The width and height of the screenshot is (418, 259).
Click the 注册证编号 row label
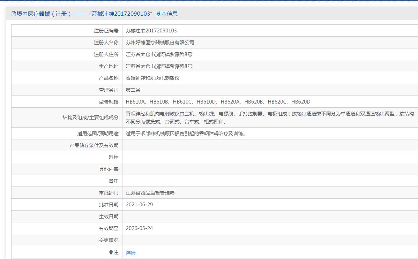(106, 31)
